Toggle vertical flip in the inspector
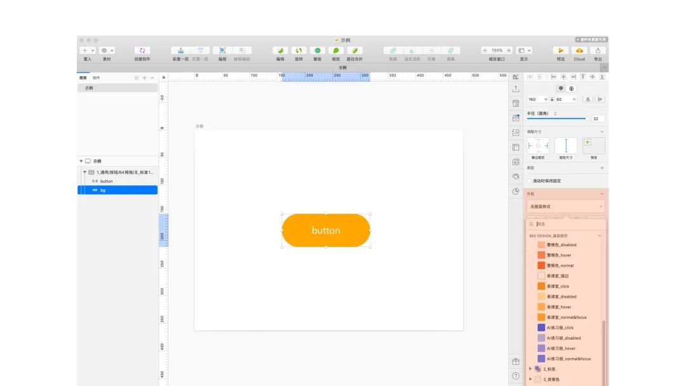This screenshot has height=386, width=686. [x=600, y=99]
